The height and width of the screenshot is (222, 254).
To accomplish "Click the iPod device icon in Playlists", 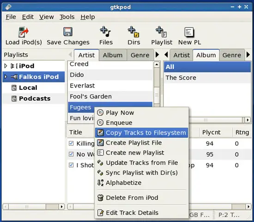I will (14, 66).
